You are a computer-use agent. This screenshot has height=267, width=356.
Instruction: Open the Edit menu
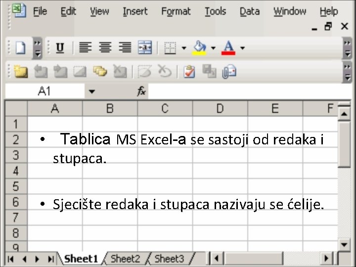(x=68, y=11)
